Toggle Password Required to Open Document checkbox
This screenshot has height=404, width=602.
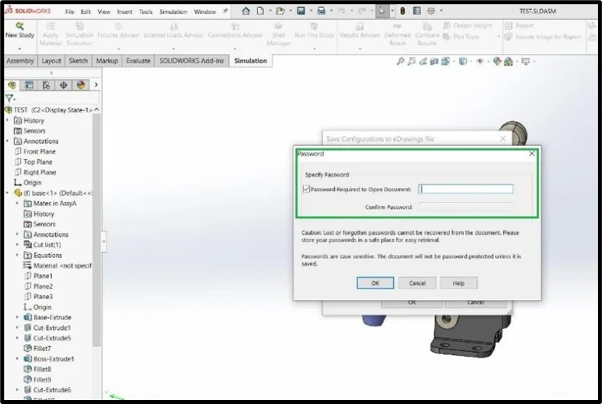pos(306,189)
